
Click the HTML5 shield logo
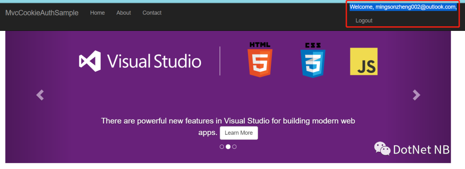(260, 60)
